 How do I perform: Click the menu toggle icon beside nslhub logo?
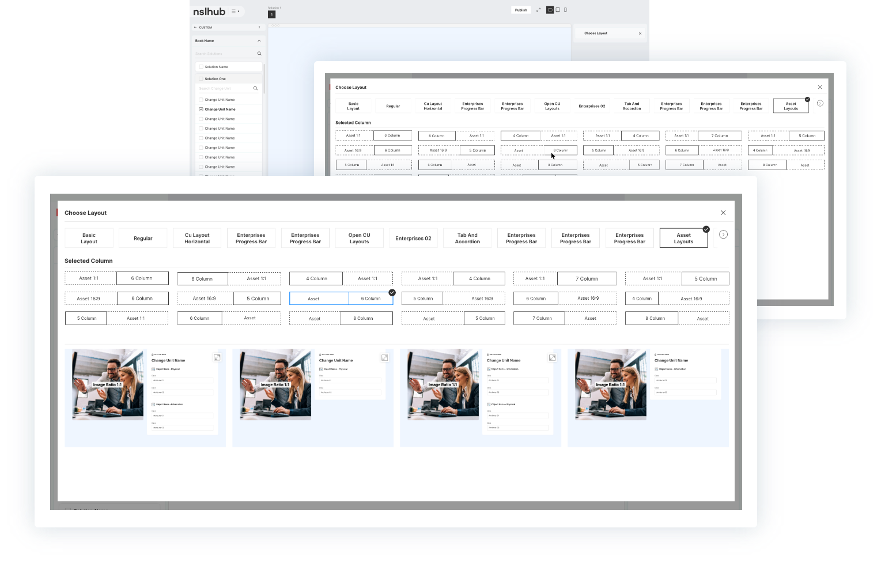coord(235,11)
